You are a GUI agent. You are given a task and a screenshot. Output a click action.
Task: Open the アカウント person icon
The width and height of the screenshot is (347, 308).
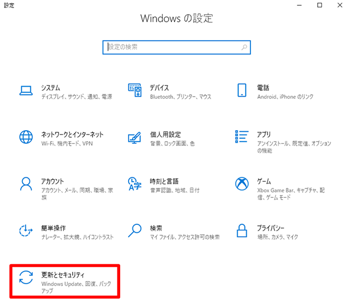coord(26,184)
